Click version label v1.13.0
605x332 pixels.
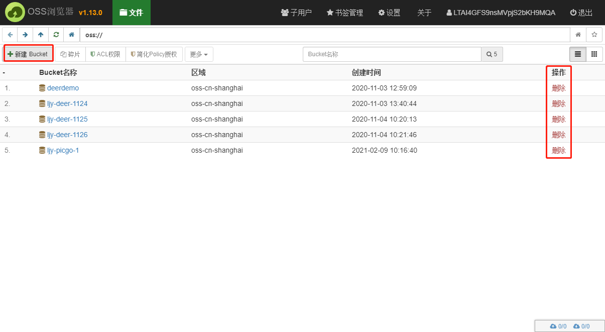tap(90, 13)
